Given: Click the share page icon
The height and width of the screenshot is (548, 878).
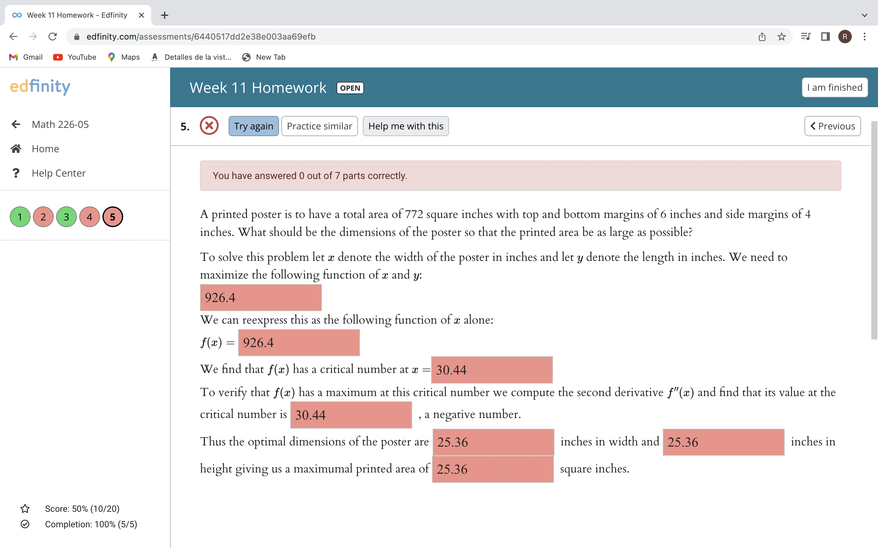Looking at the screenshot, I should pyautogui.click(x=762, y=37).
